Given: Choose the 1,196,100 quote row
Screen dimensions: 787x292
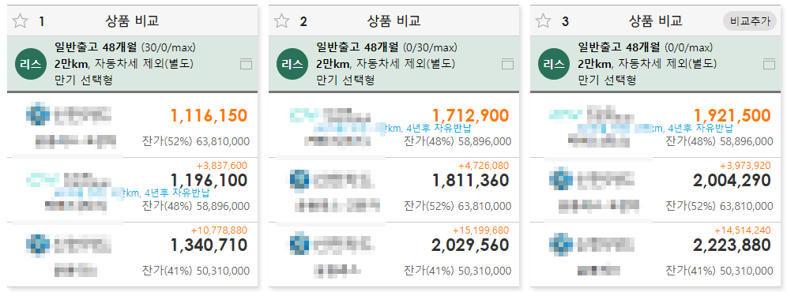Looking at the screenshot, I should coord(133,189).
